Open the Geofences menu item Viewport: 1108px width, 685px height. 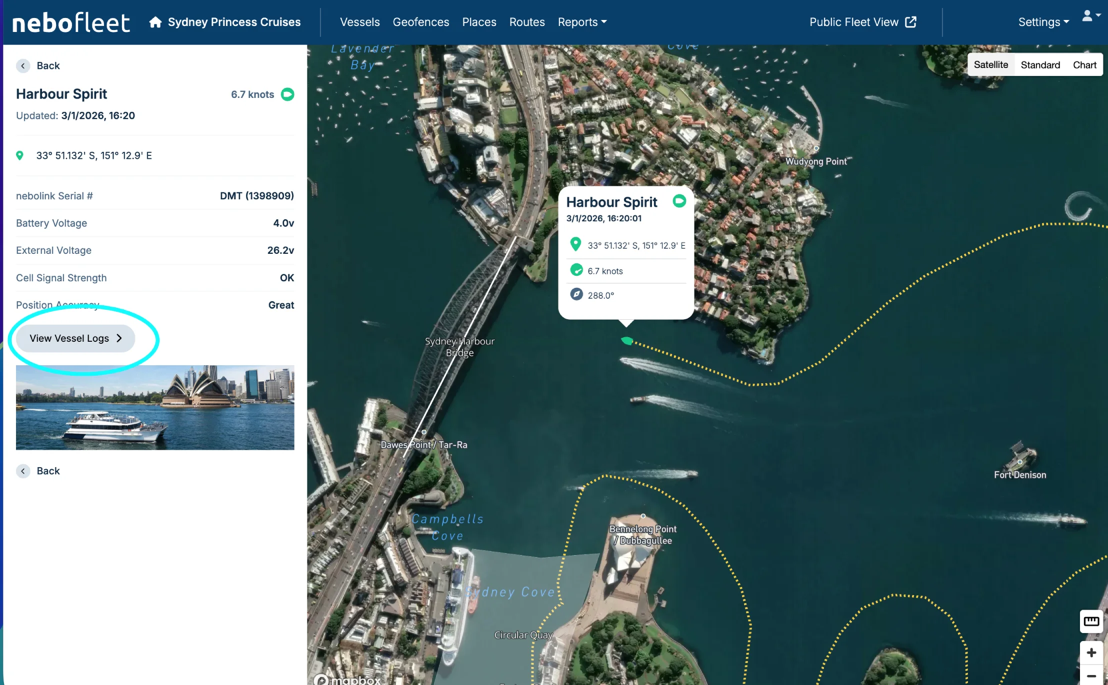(x=420, y=22)
